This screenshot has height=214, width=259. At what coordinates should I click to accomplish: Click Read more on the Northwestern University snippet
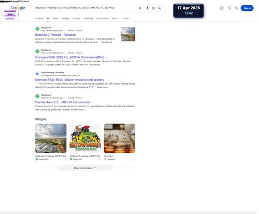(102, 87)
